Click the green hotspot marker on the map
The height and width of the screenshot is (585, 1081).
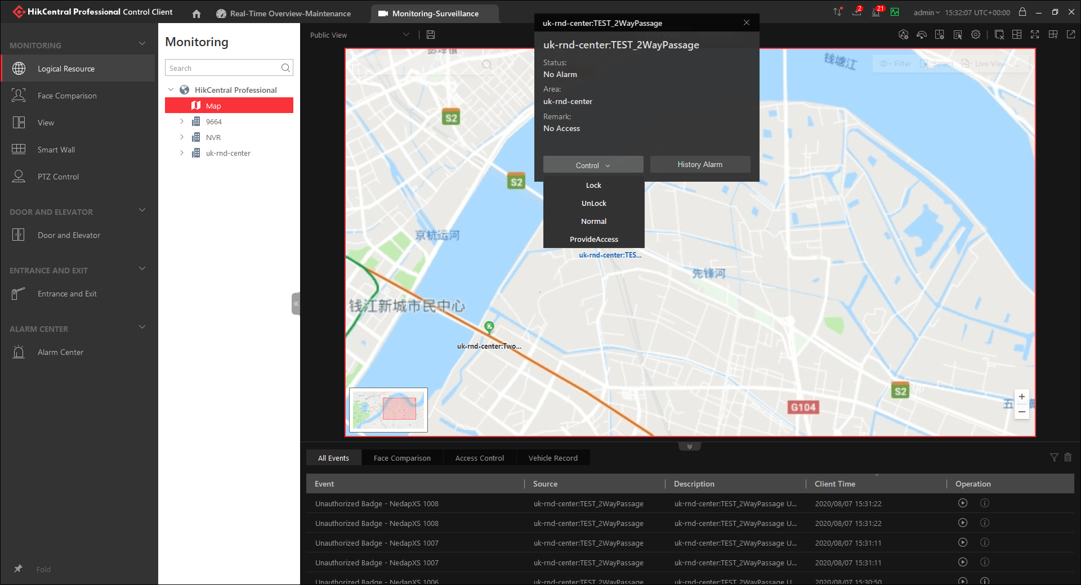point(489,327)
